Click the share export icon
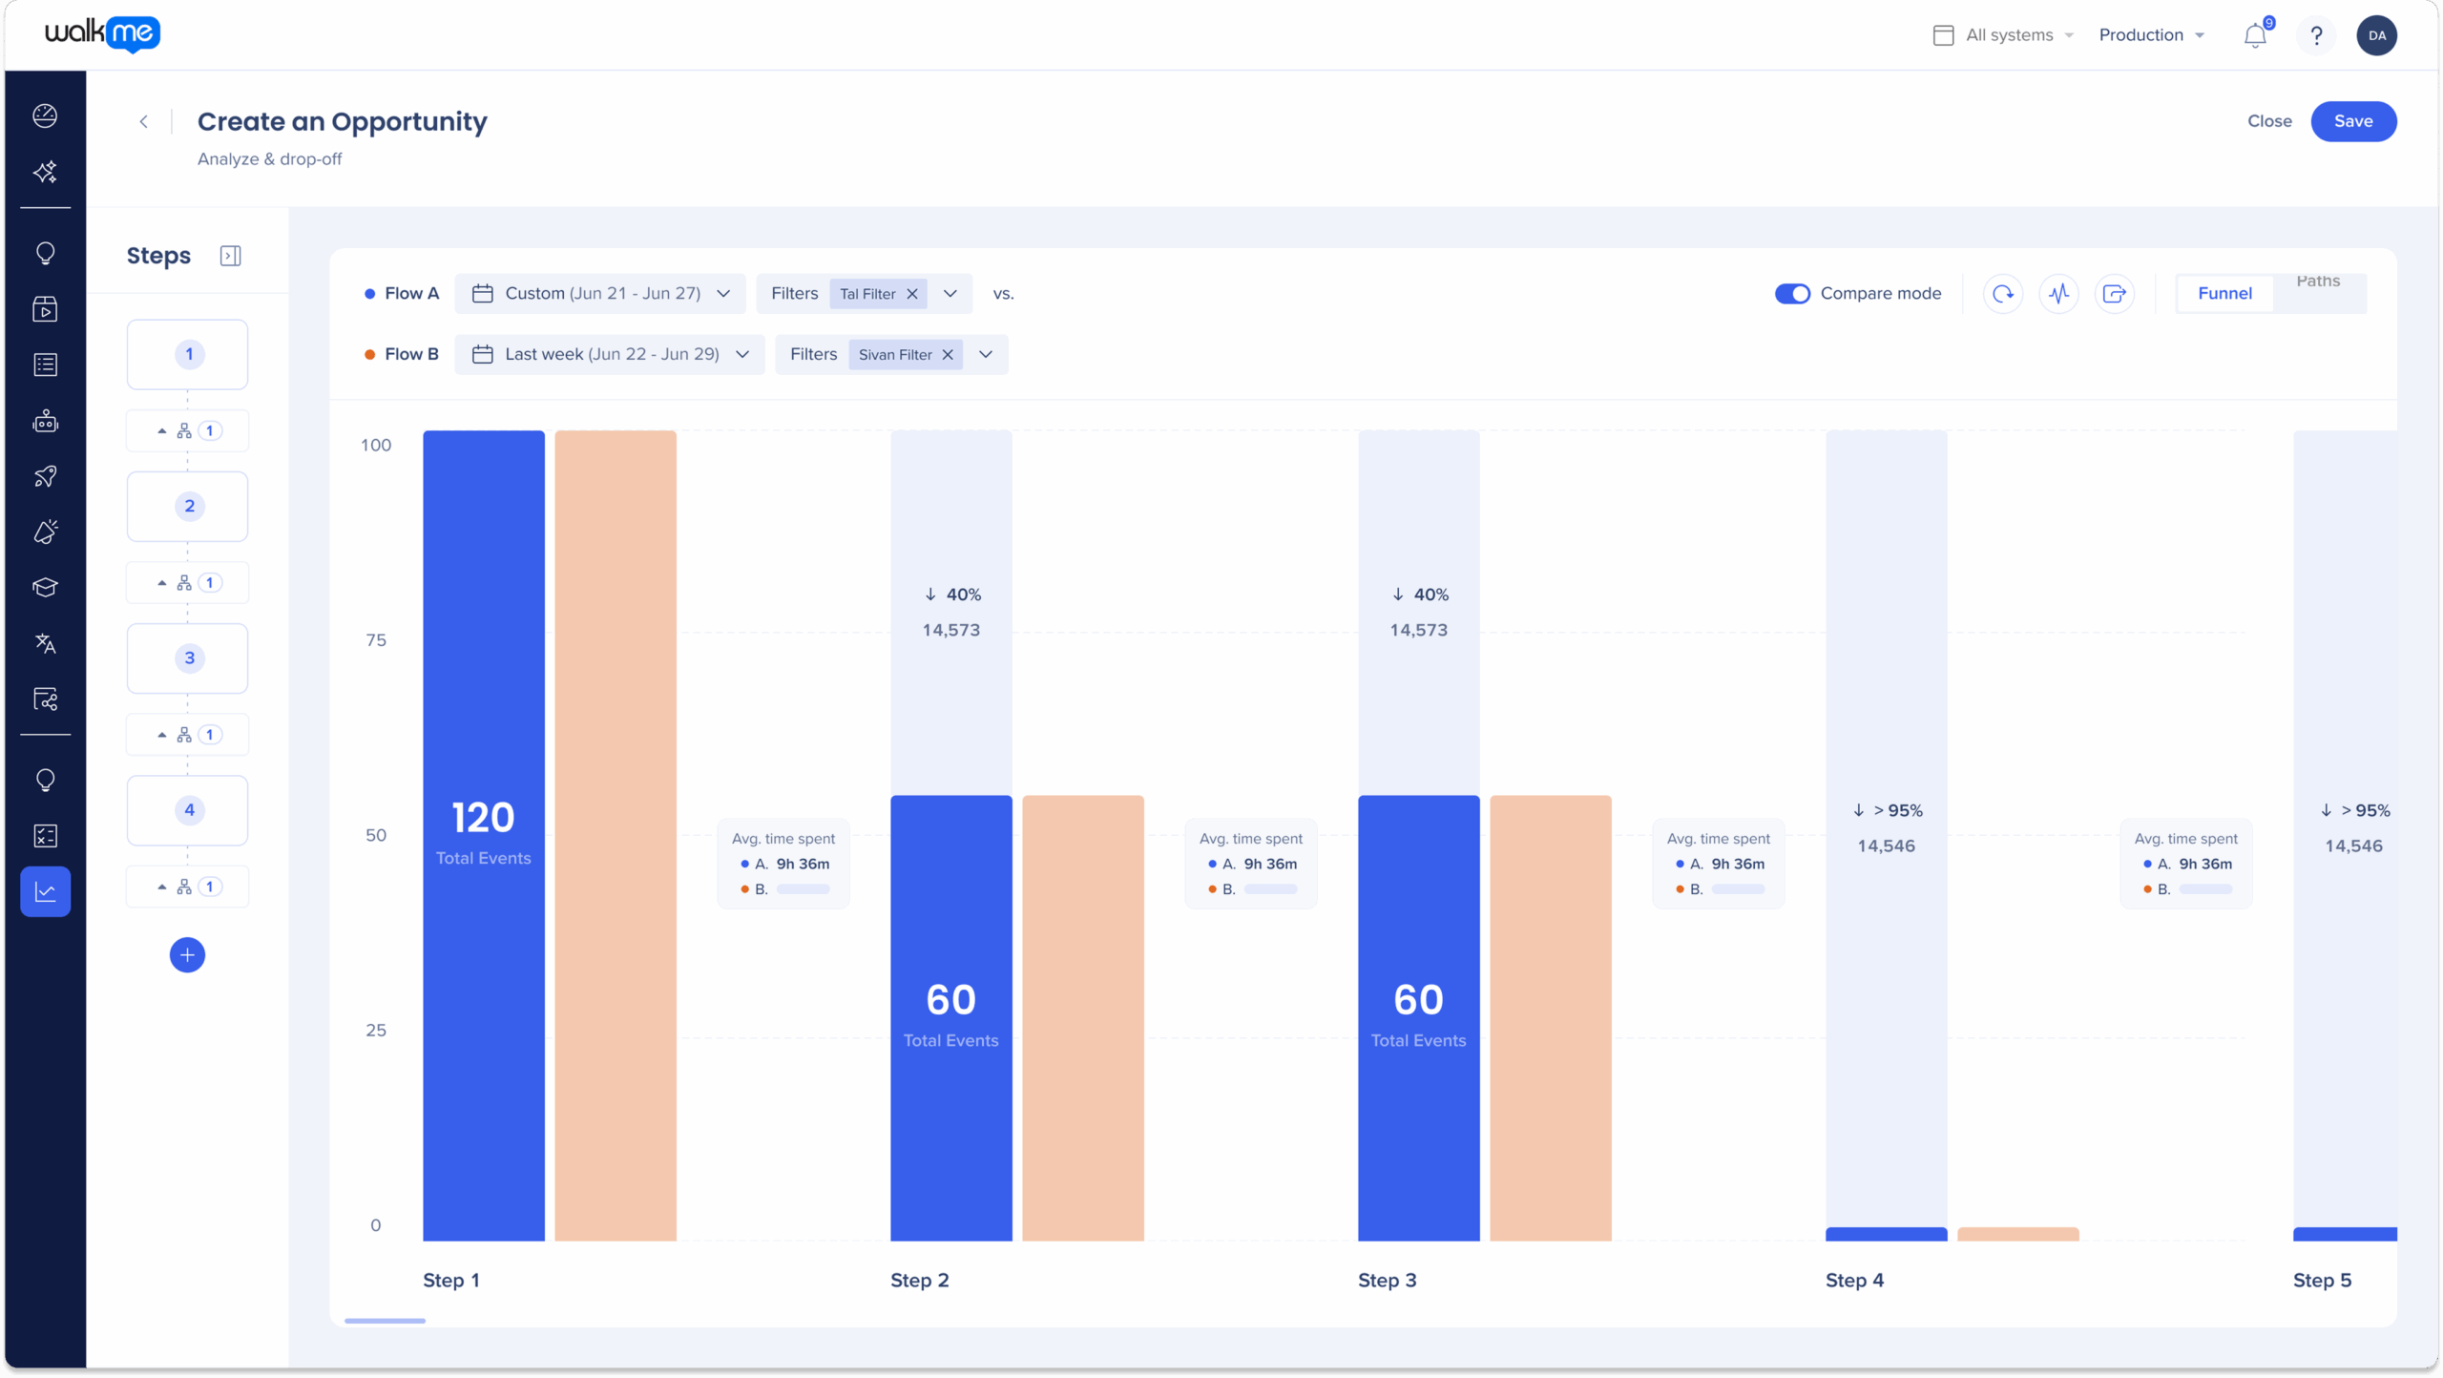Viewport: 2443px width, 1378px height. pyautogui.click(x=2115, y=294)
